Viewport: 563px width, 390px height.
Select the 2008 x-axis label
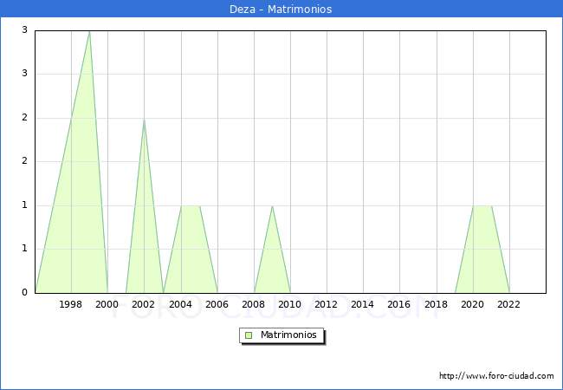(x=254, y=304)
